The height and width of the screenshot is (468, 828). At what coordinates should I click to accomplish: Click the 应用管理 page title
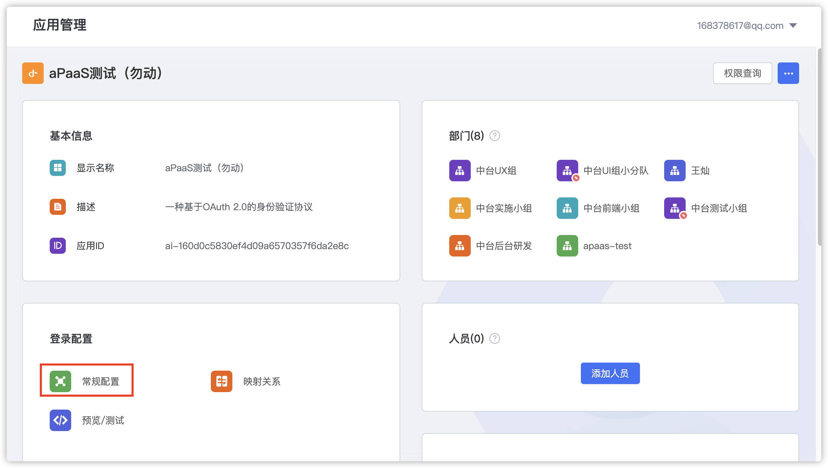(60, 25)
